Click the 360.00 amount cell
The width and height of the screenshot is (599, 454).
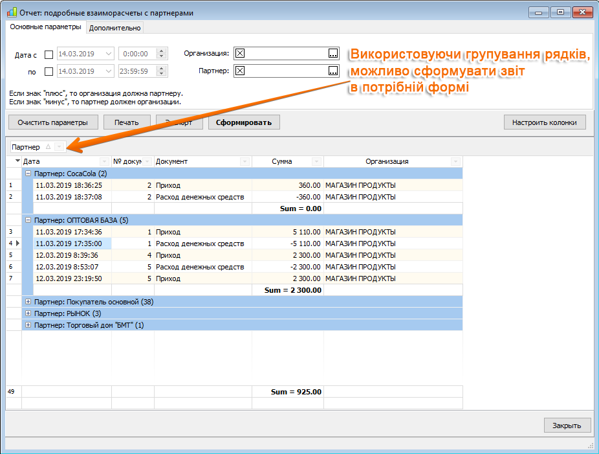pyautogui.click(x=288, y=185)
